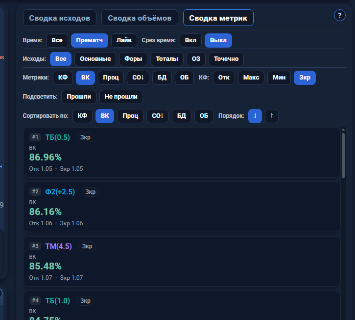
Task: Open the #4 ТБ(1.0) outcome card
Action: point(182,306)
